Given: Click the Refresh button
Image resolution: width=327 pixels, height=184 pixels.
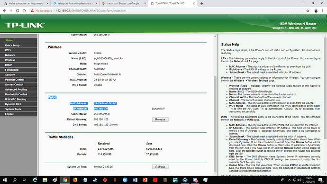Looking at the screenshot, I should 160,167.
